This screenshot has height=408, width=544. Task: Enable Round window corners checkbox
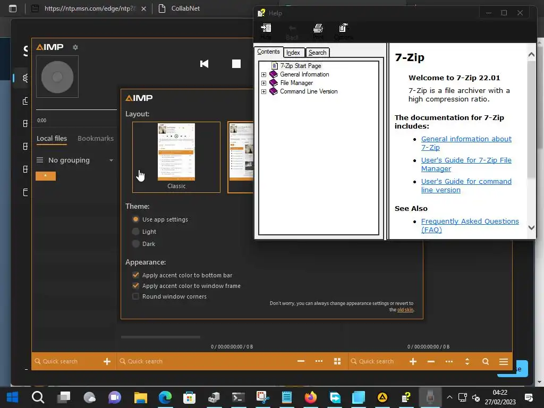pyautogui.click(x=135, y=296)
